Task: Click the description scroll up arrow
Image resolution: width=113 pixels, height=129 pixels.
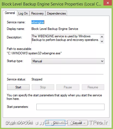Action: pyautogui.click(x=102, y=37)
